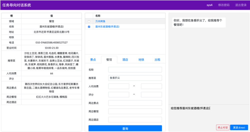Click the 电话 slot label
250x132 pixels.
(11, 43)
